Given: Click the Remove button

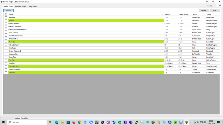Looking at the screenshot, I should (8, 11).
